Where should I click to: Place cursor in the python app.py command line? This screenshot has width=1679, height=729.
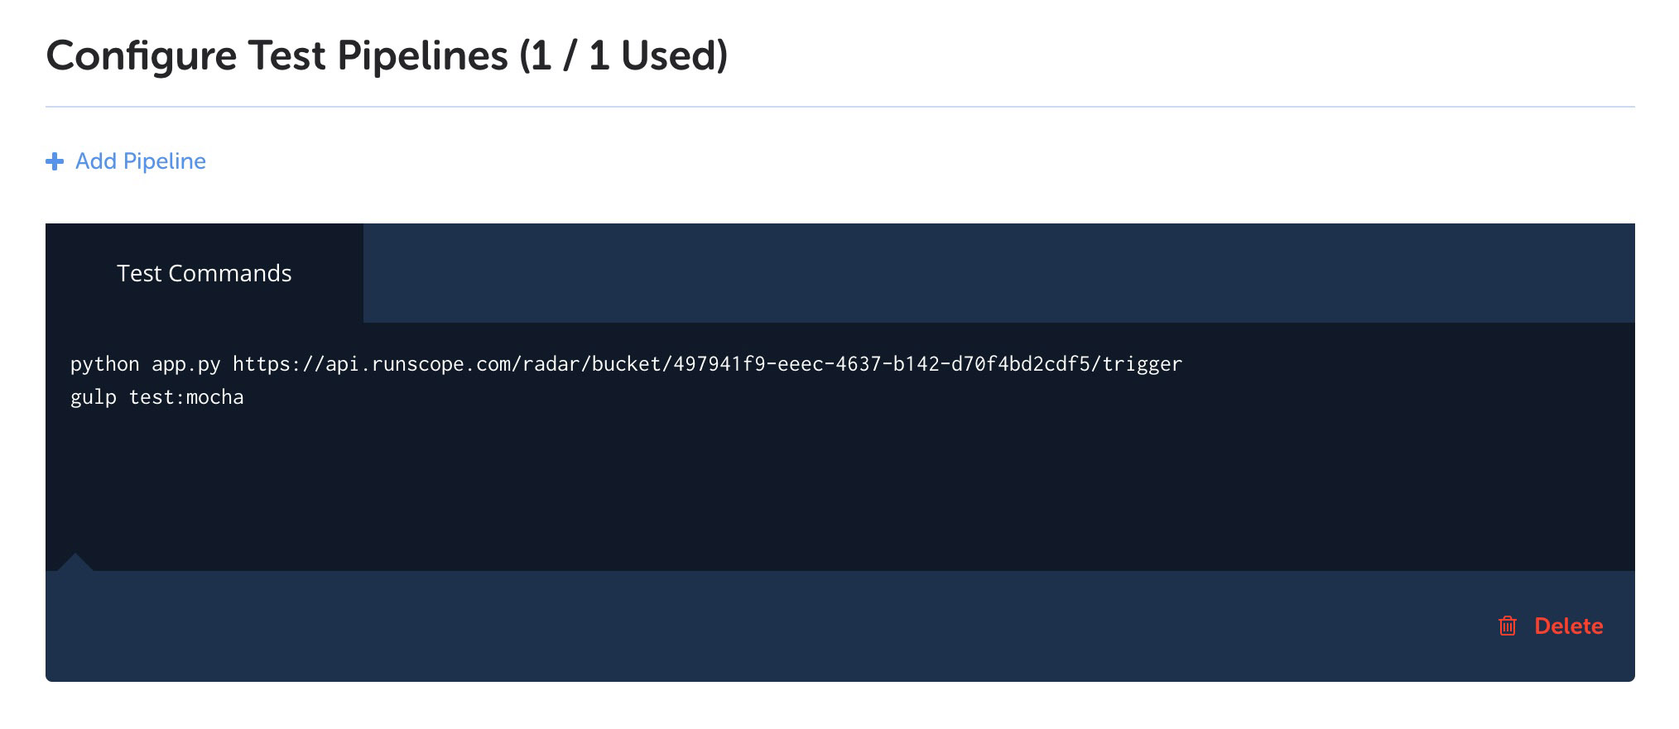[x=626, y=364]
